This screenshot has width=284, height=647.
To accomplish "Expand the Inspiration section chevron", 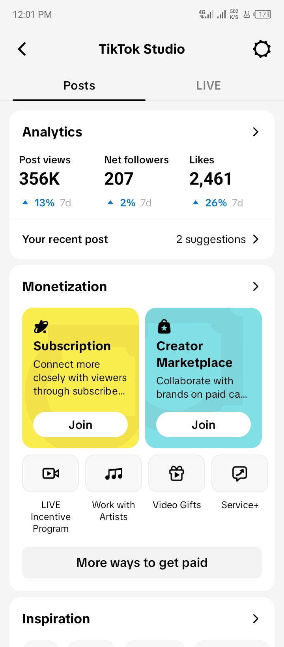I will click(256, 619).
